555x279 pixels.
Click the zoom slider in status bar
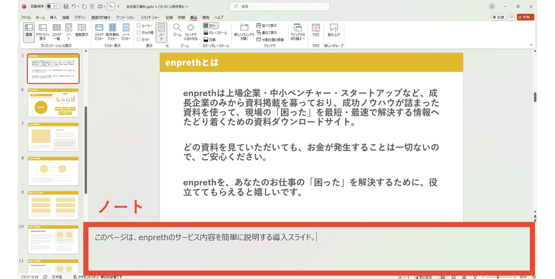point(499,277)
